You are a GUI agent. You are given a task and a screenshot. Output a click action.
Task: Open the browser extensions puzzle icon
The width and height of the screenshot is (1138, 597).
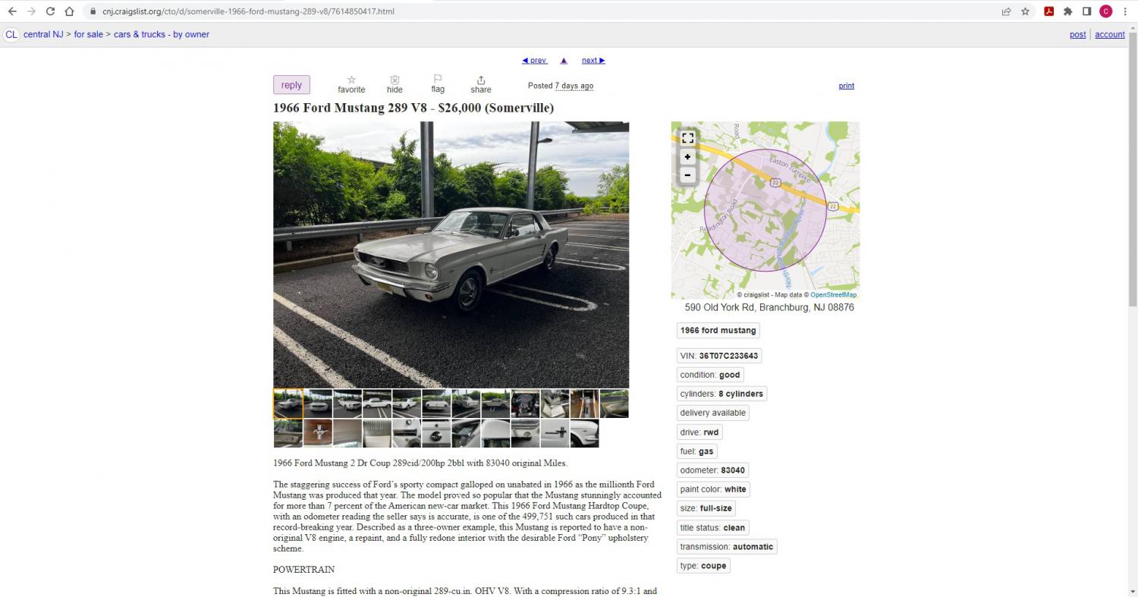click(1068, 11)
